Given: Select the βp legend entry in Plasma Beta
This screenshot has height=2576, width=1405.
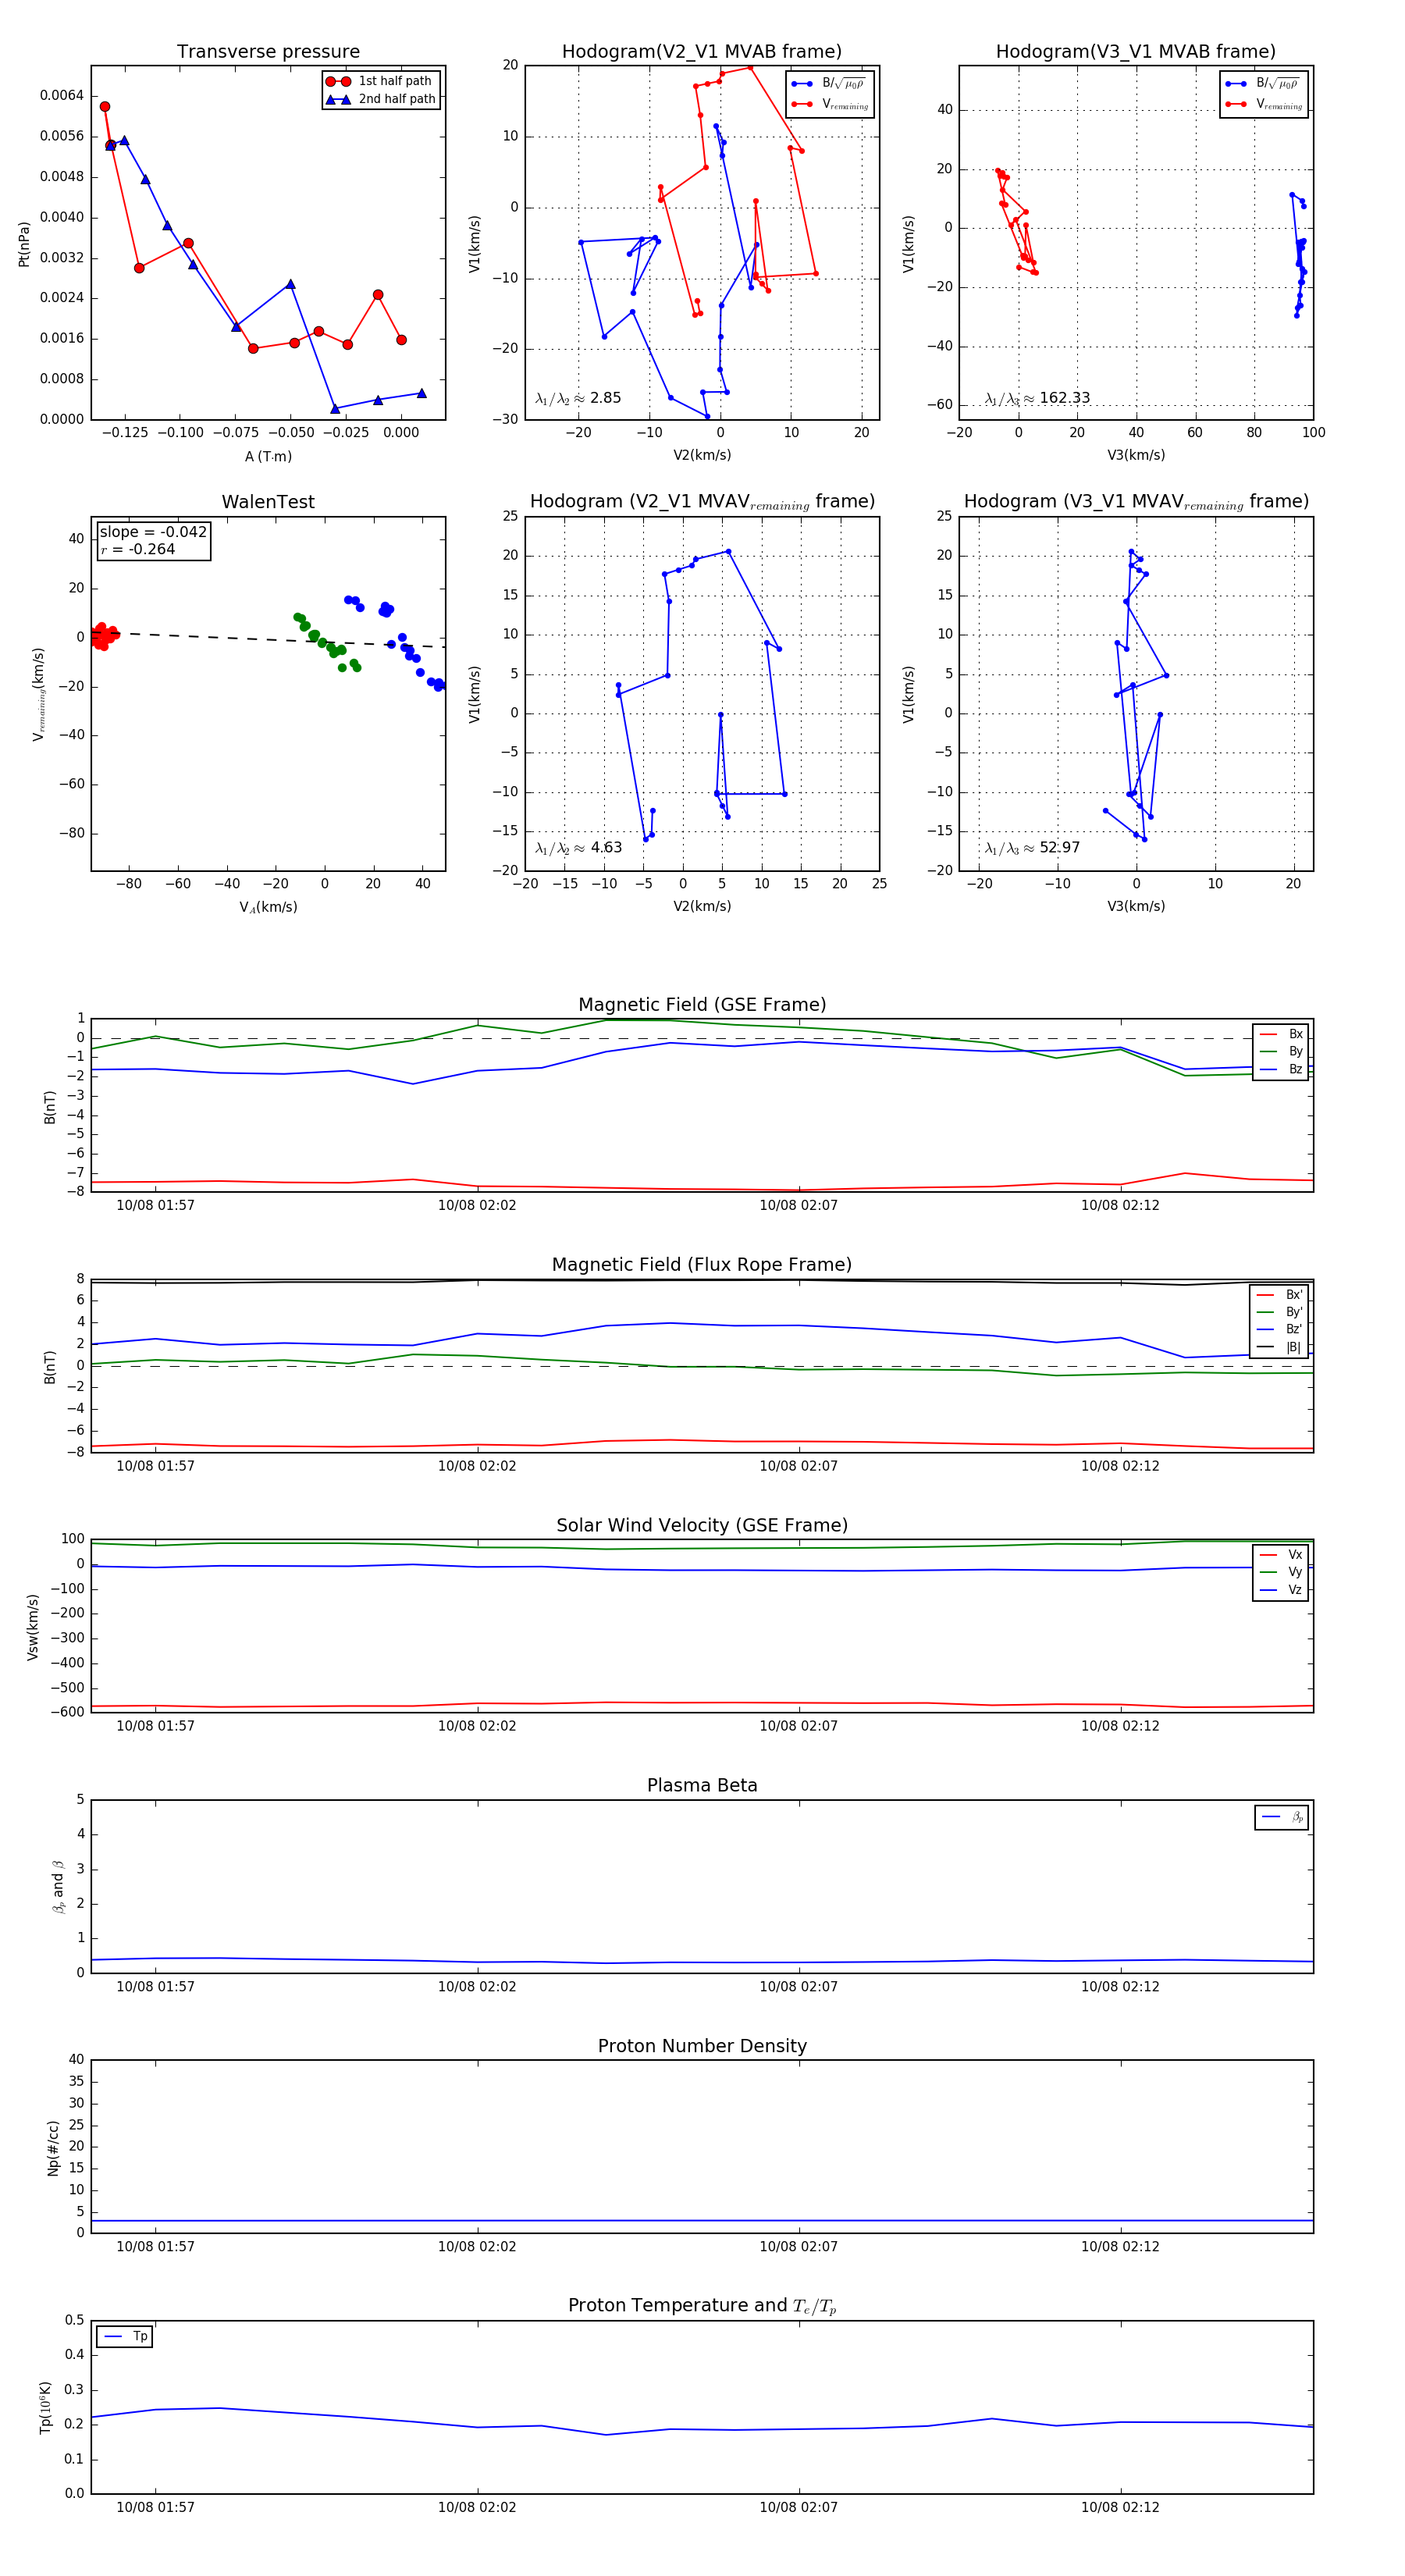Looking at the screenshot, I should (1282, 1817).
